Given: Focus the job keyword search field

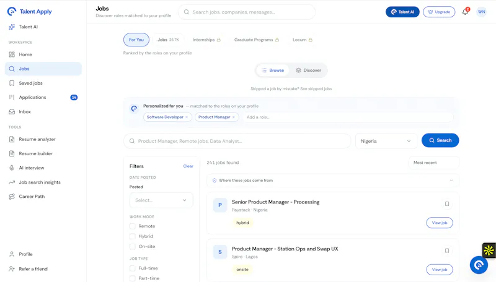Looking at the screenshot, I should click(237, 141).
